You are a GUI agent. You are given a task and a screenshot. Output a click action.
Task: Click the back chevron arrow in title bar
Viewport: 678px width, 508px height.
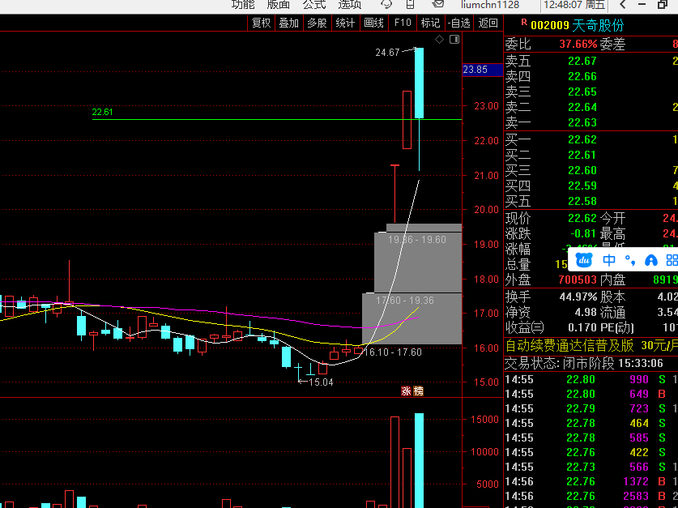623,5
